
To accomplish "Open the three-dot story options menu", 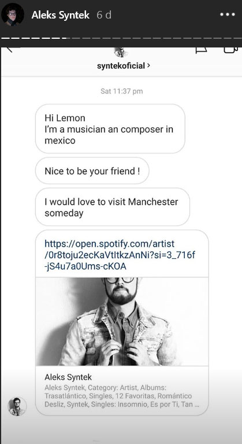I will coord(228,14).
